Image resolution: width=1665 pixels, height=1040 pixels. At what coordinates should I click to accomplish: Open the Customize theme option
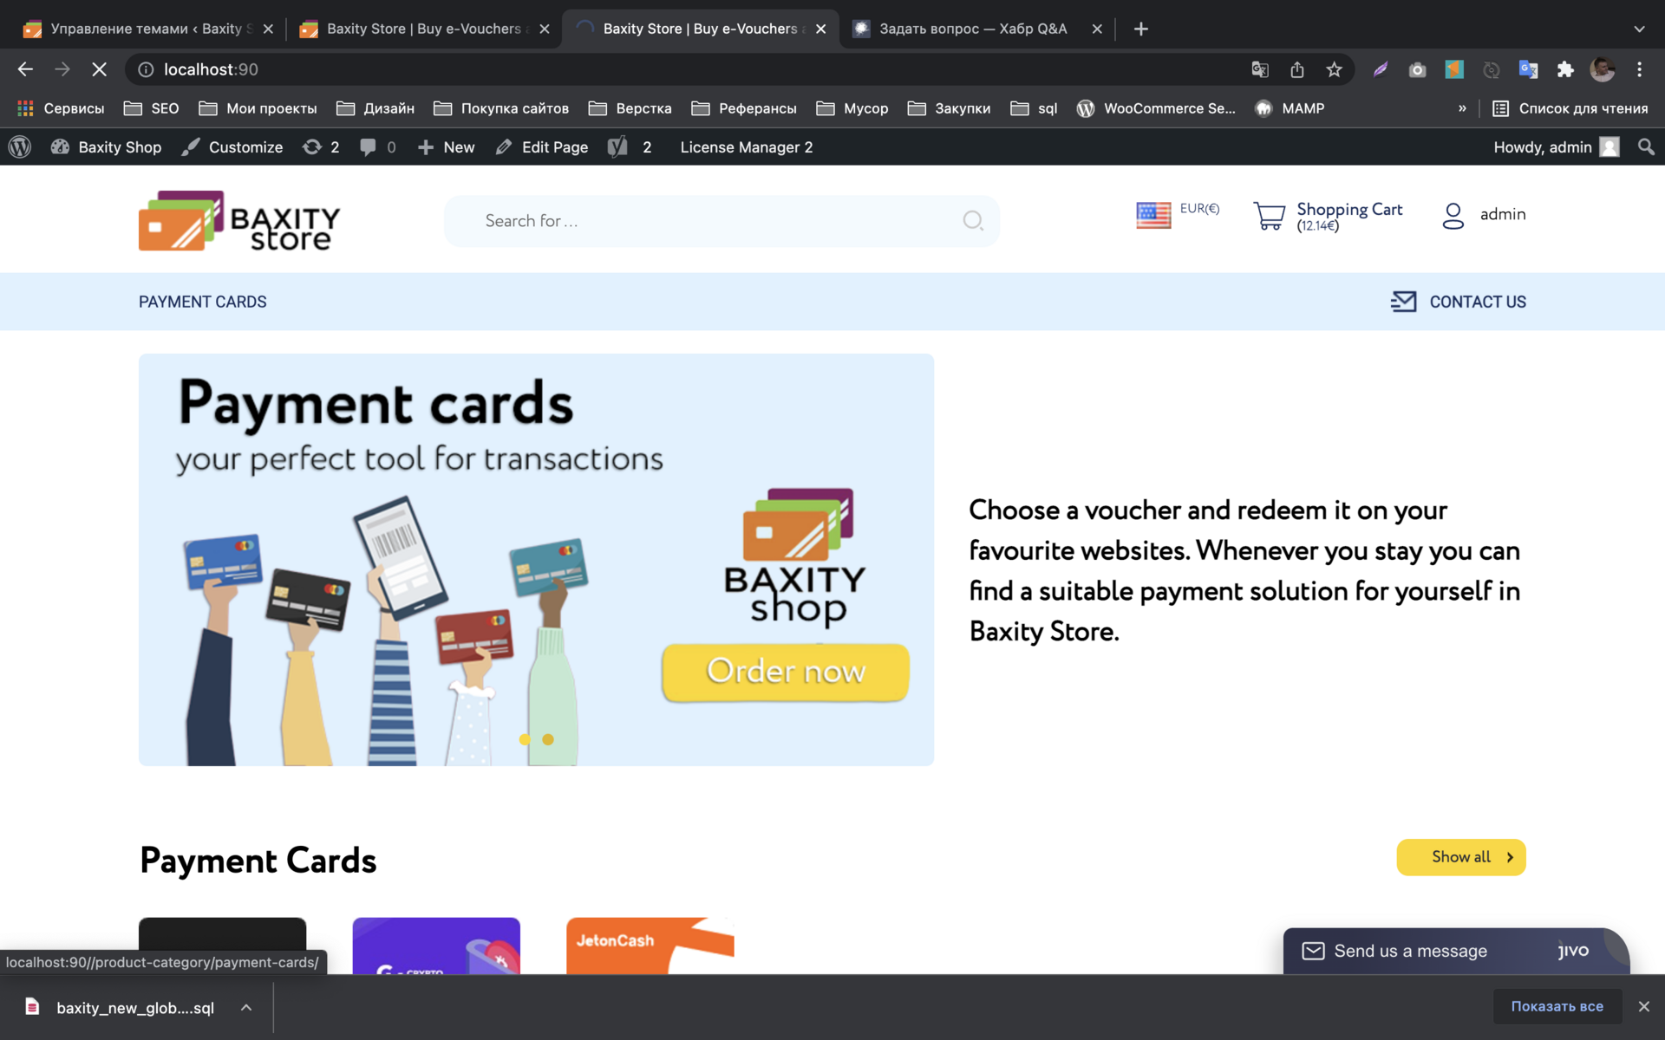point(232,147)
